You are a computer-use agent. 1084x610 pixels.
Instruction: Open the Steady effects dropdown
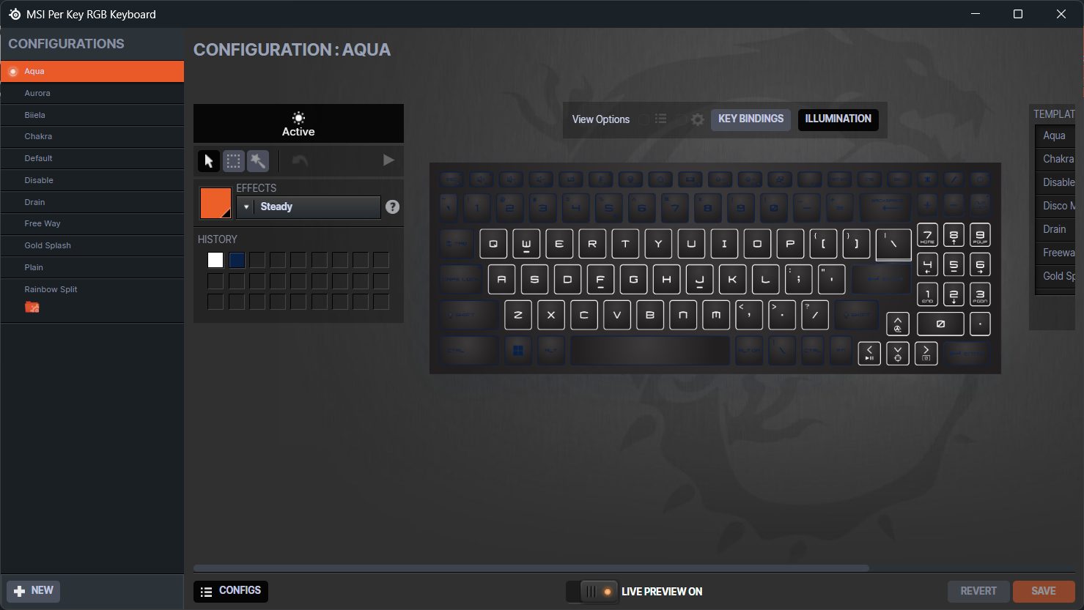(309, 207)
